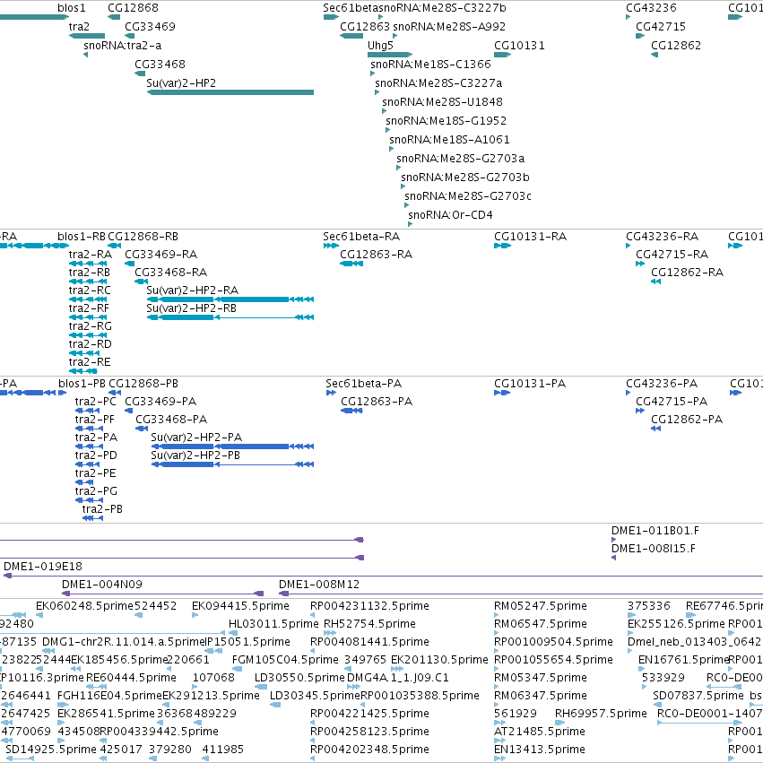Screen dimensions: 763x763
Task: Select snoRNA:Me18S-G1952 label
Action: click(446, 121)
